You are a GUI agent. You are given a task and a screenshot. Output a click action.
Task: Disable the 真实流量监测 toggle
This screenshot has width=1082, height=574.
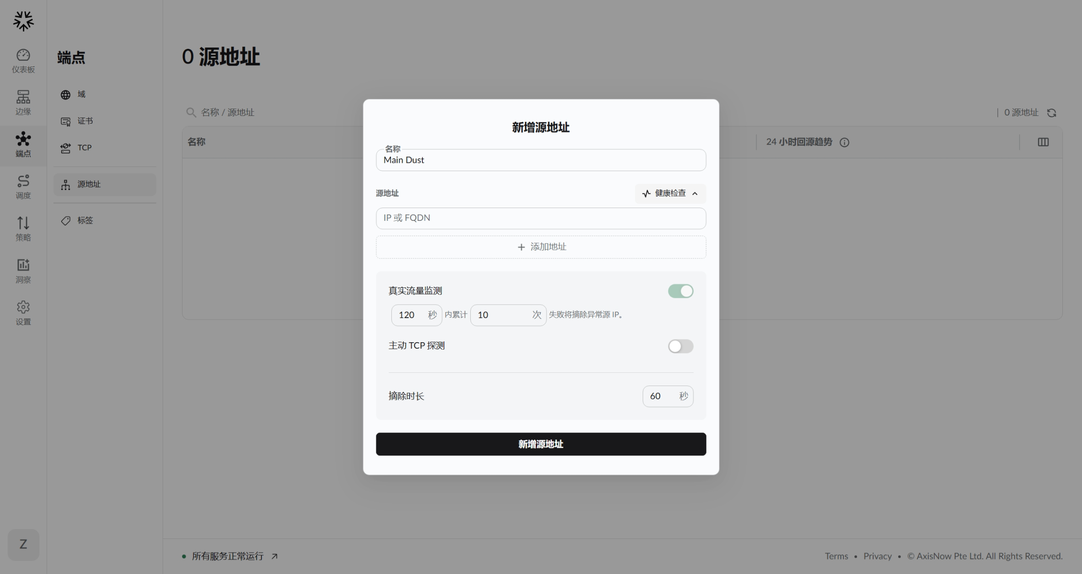pos(681,291)
